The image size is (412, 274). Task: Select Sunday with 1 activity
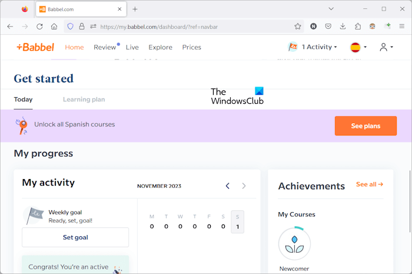238,222
